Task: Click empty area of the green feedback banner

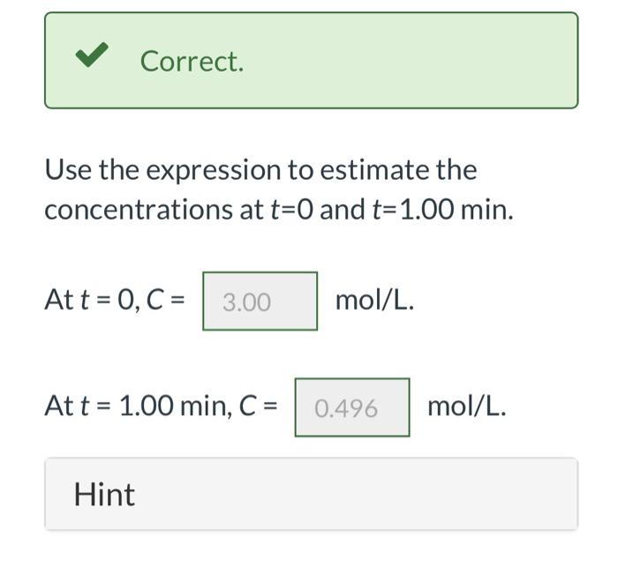Action: 410,60
